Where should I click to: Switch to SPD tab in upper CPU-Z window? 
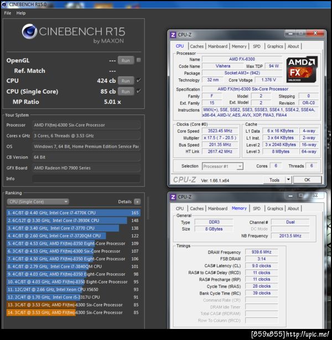[257, 46]
